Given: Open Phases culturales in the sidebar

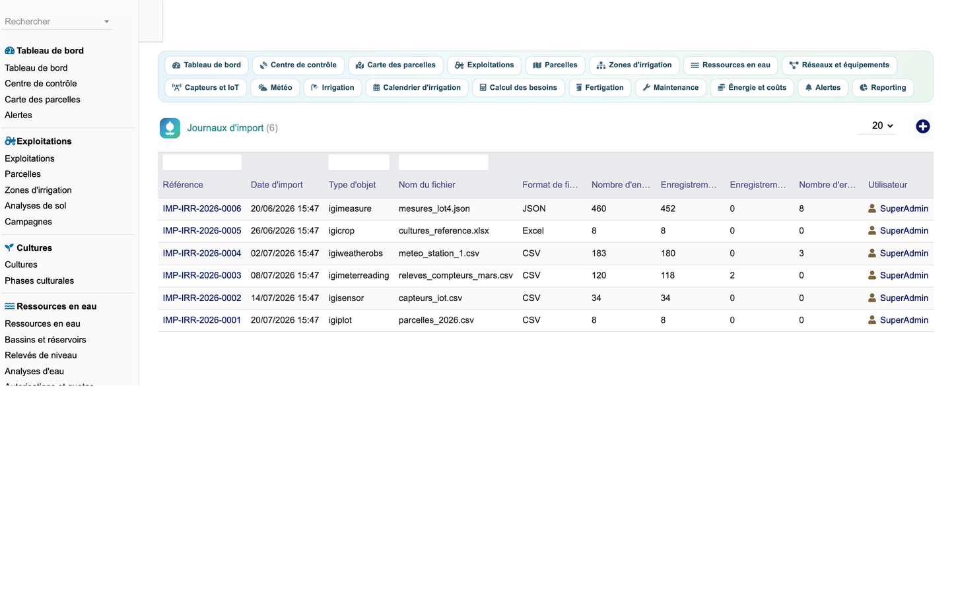Looking at the screenshot, I should [x=39, y=280].
